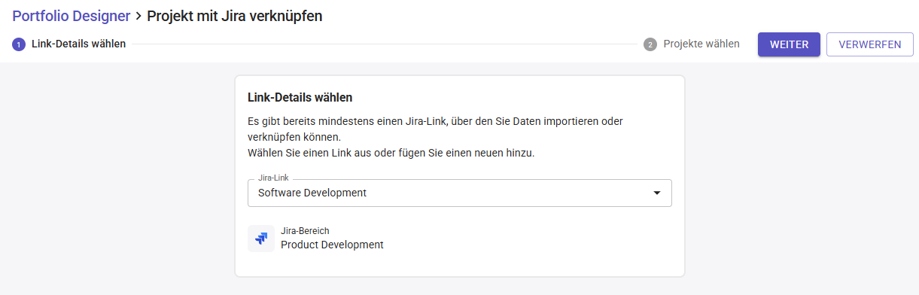Click the step 2 number circle
Image resolution: width=919 pixels, height=295 pixels.
(x=650, y=44)
